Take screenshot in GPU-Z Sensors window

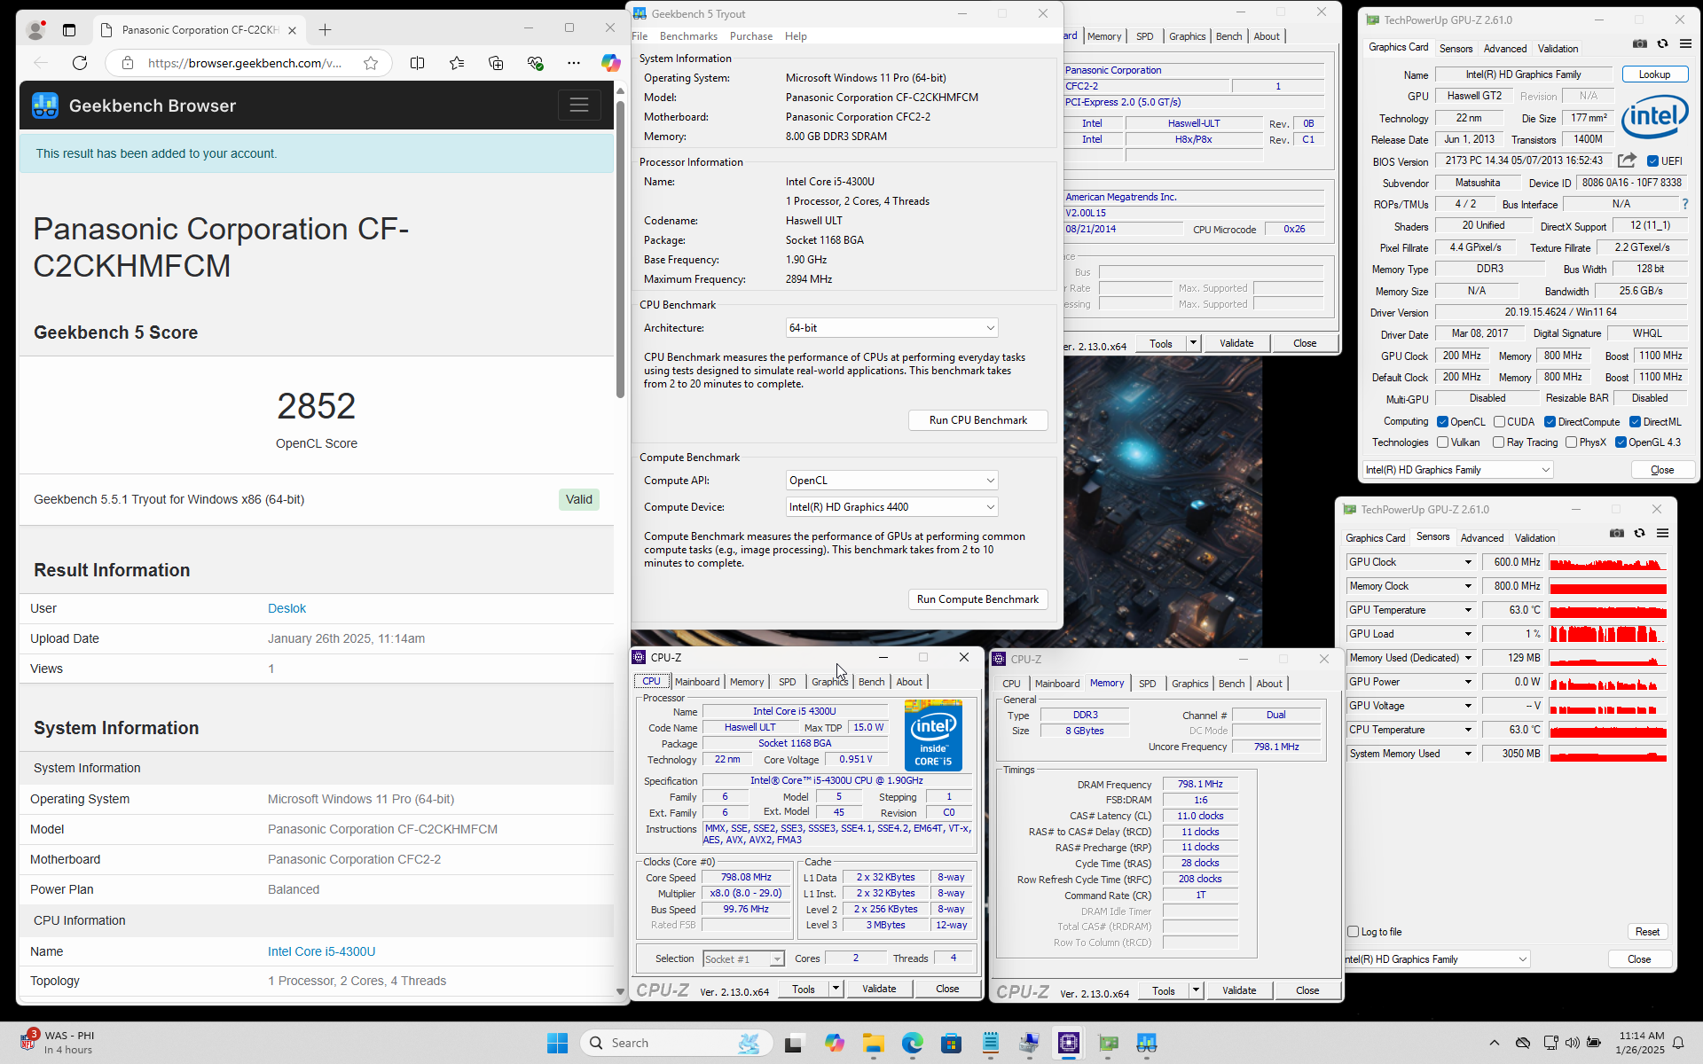click(1617, 533)
